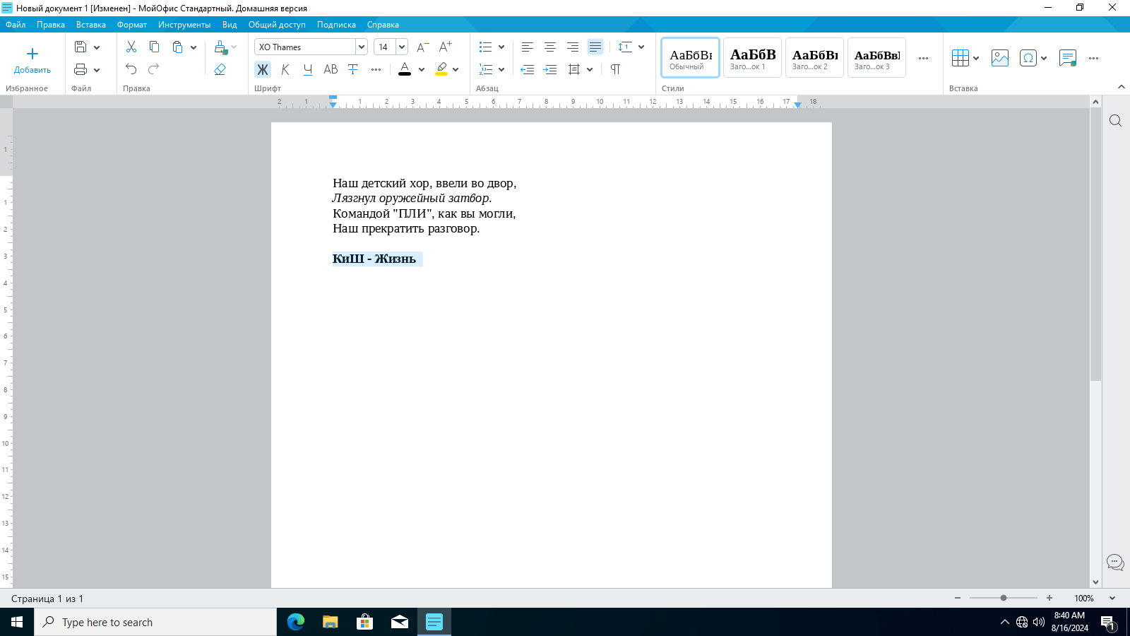The width and height of the screenshot is (1130, 636).
Task: Open the search magnifier in right sidebar
Action: pos(1115,121)
